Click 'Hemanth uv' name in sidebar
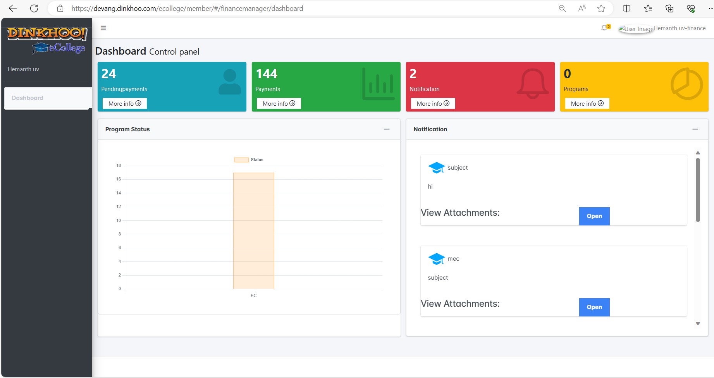The width and height of the screenshot is (714, 378). 23,69
